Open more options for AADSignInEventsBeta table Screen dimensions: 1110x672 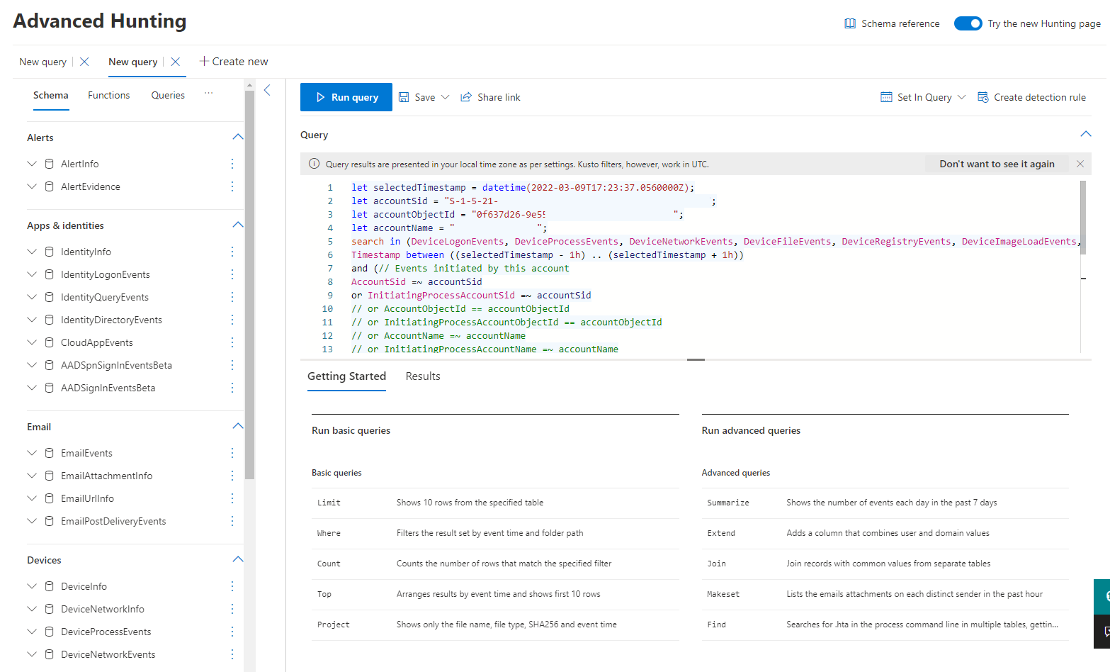(x=232, y=388)
